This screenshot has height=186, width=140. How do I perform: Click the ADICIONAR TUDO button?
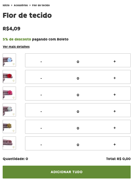tap(67, 172)
